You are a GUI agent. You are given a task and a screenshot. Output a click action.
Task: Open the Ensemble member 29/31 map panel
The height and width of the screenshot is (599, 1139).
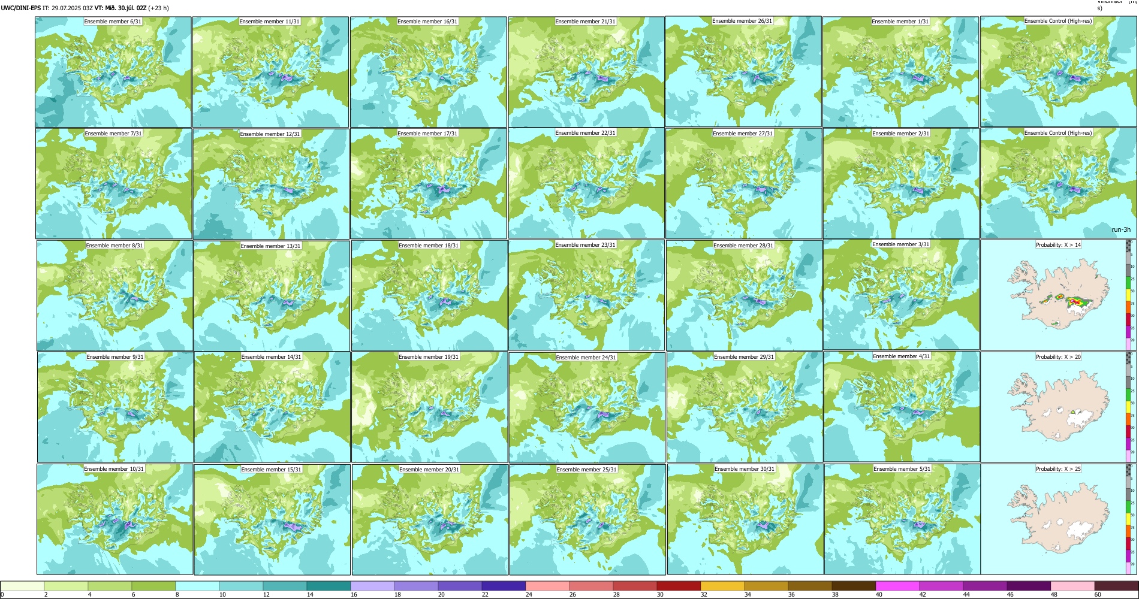[745, 407]
